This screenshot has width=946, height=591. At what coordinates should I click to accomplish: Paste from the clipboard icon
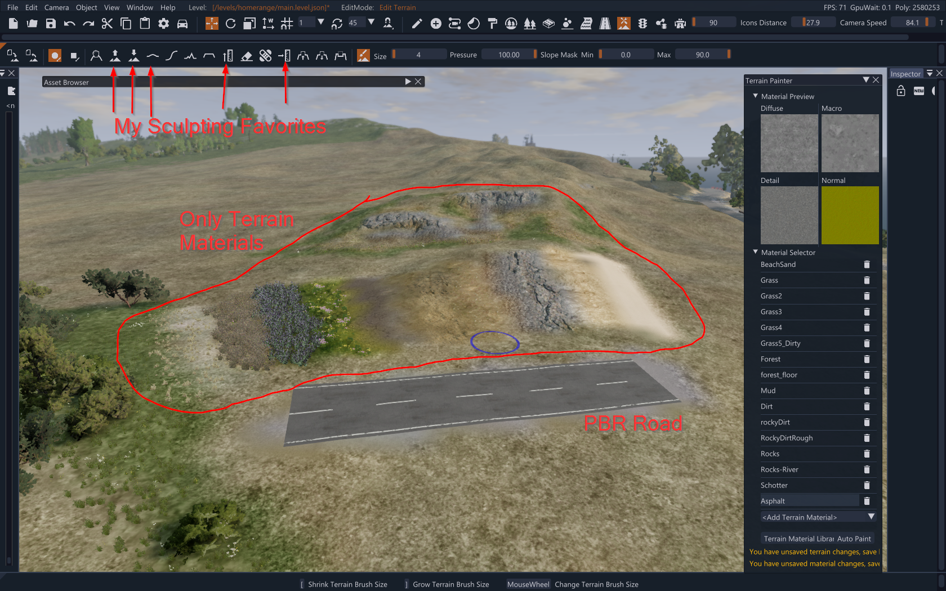tap(145, 23)
